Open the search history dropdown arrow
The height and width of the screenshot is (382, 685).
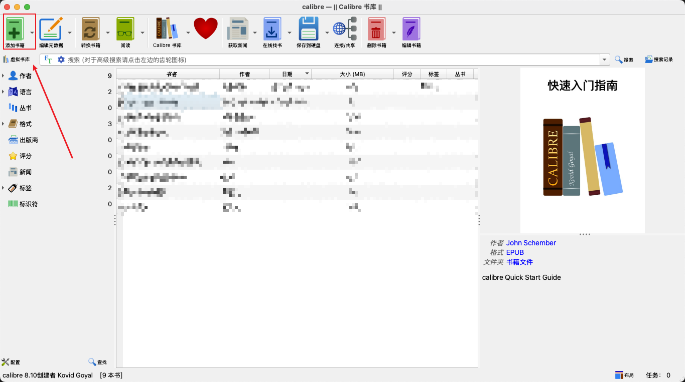[604, 59]
